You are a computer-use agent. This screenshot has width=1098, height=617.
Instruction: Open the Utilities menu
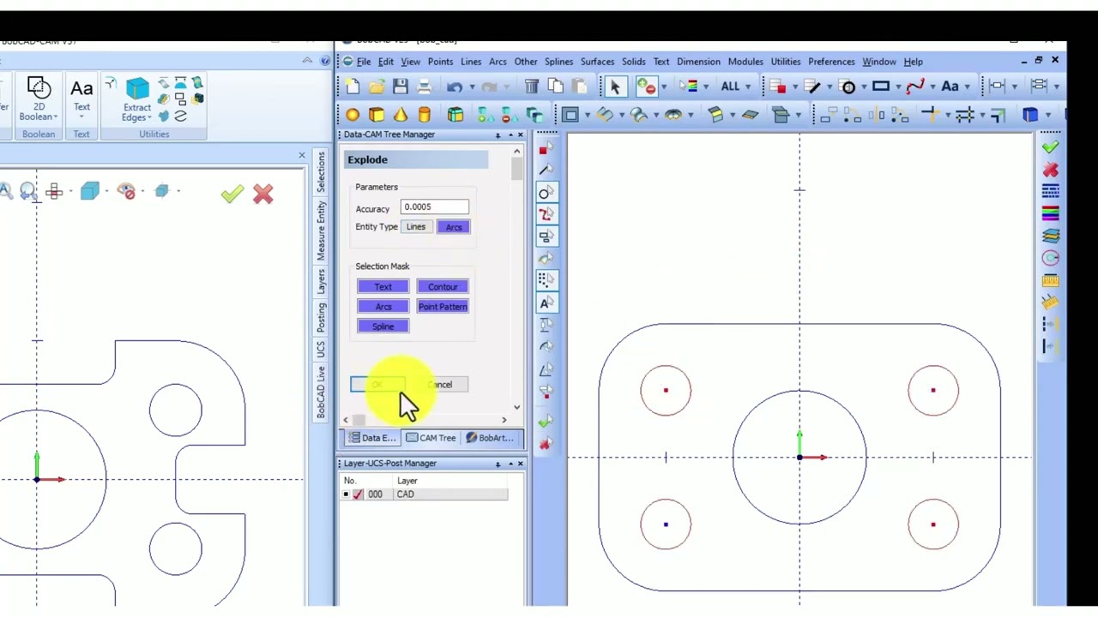coord(785,62)
